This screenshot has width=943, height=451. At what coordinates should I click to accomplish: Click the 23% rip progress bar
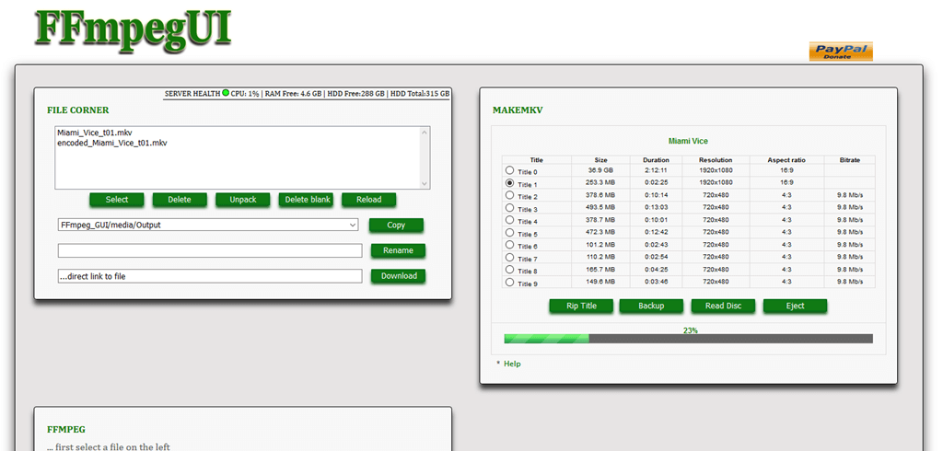click(x=689, y=339)
